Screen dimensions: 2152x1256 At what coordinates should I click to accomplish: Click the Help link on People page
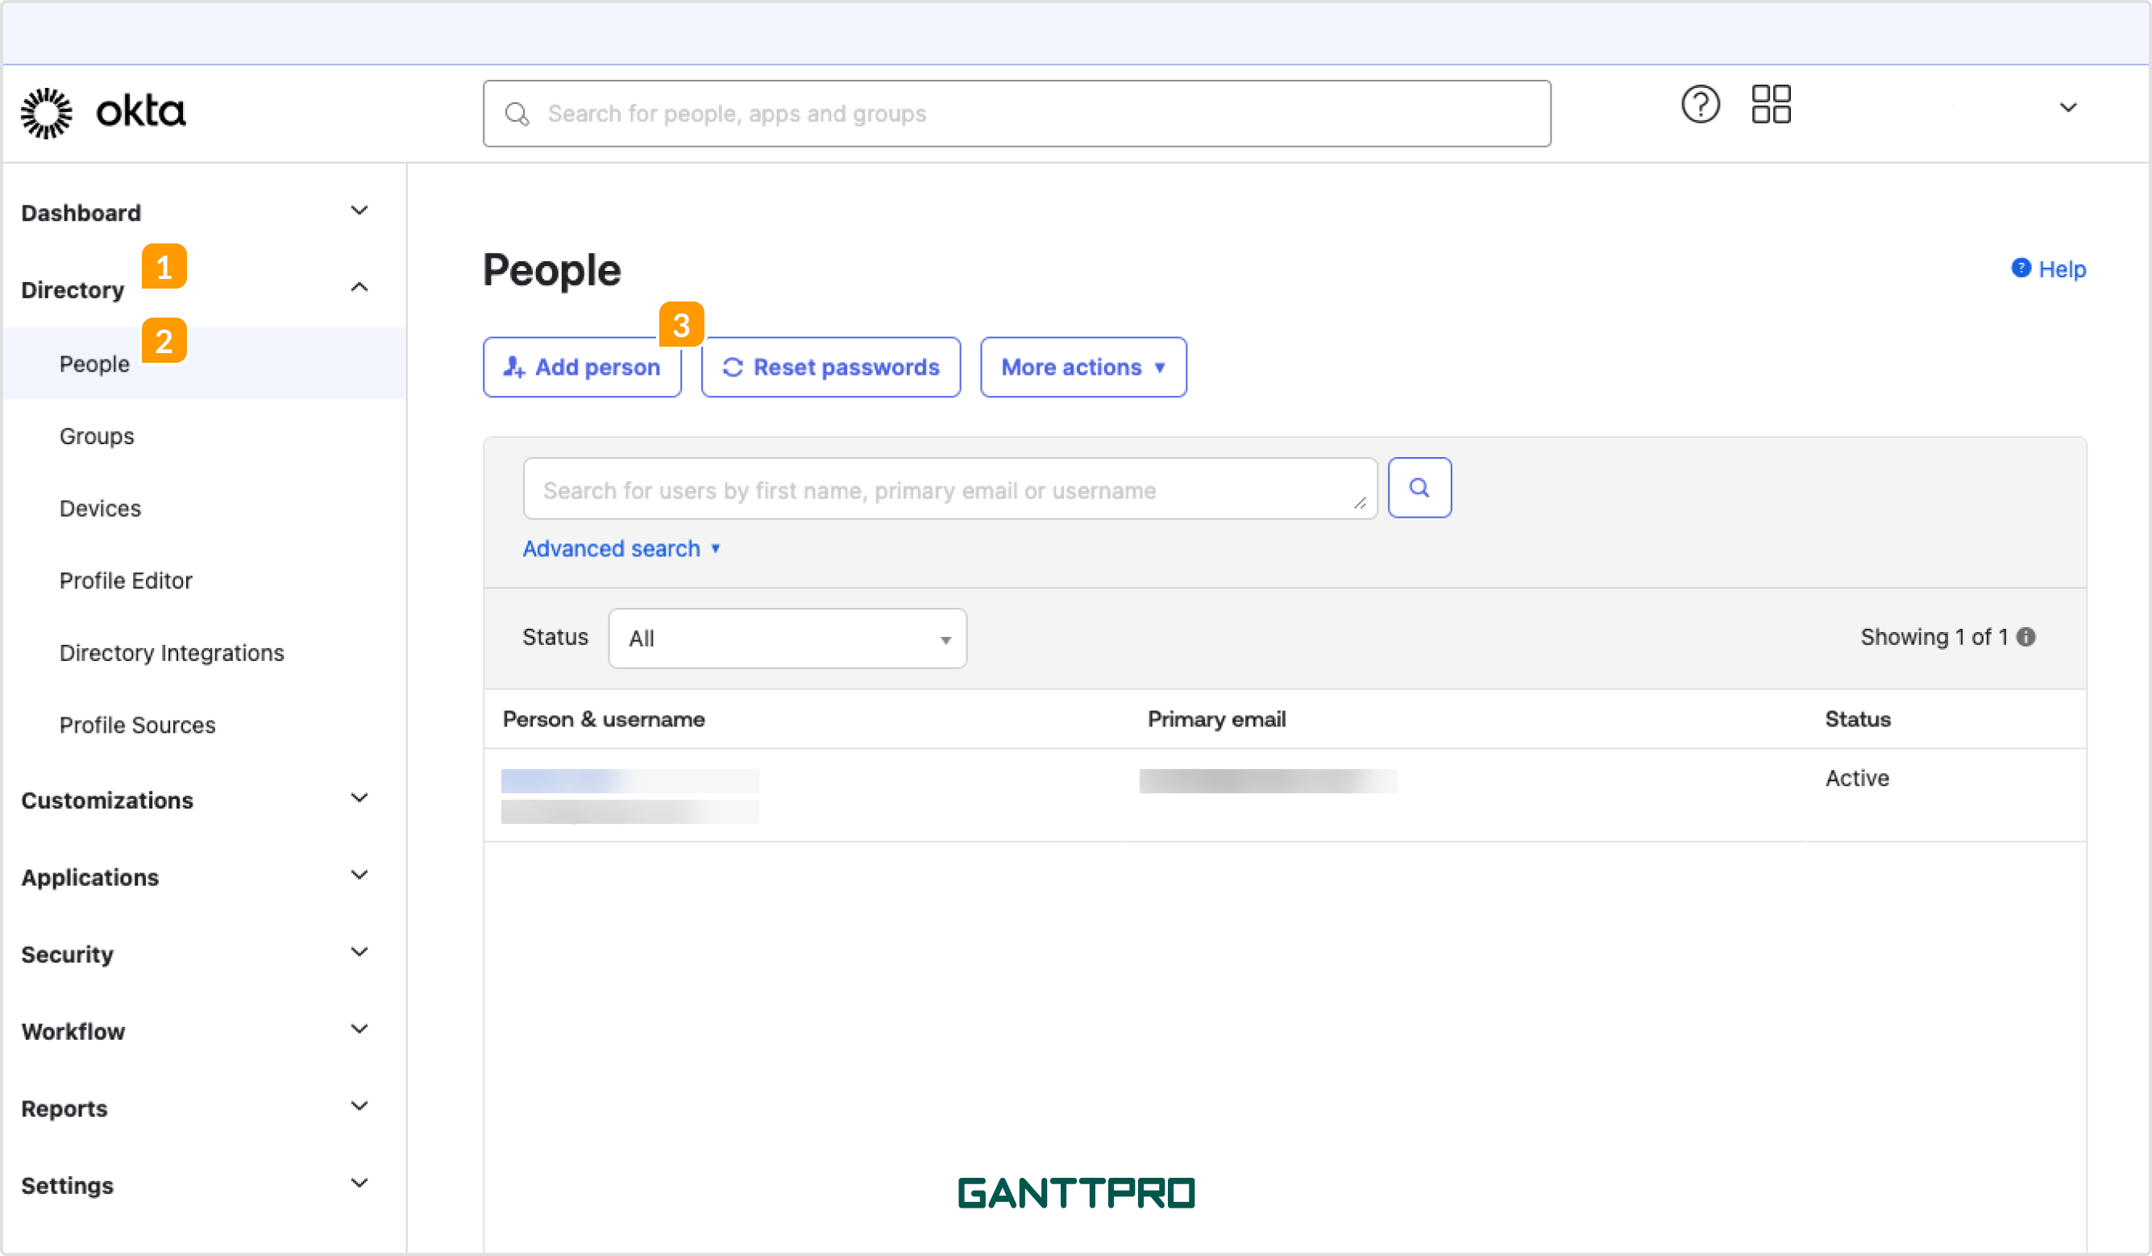(x=2048, y=269)
